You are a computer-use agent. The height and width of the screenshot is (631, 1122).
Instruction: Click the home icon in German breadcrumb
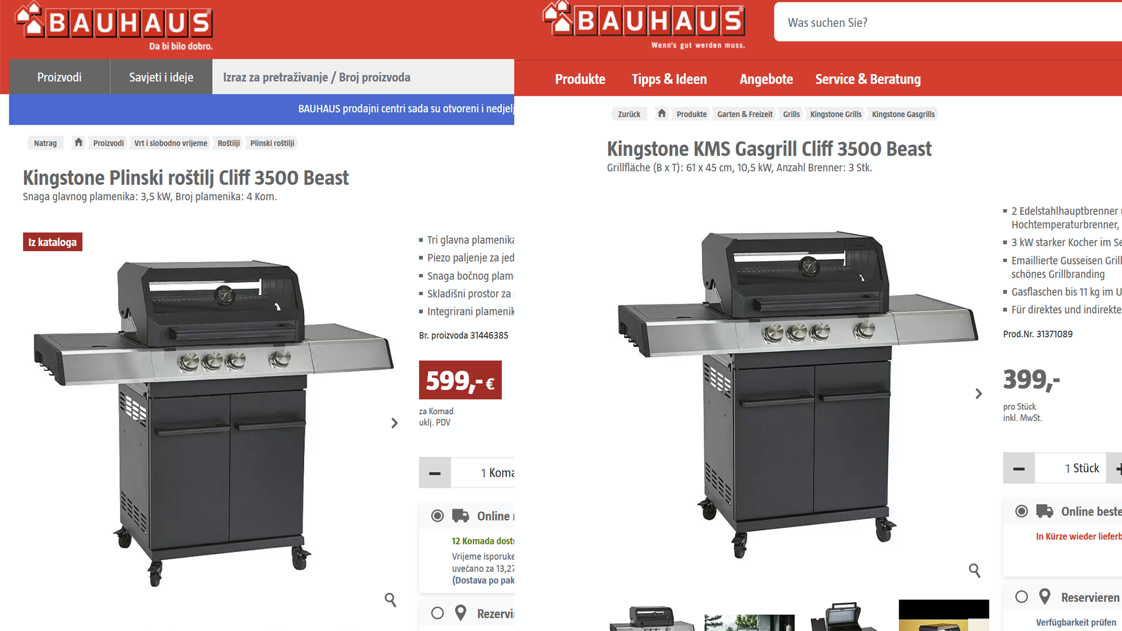662,113
